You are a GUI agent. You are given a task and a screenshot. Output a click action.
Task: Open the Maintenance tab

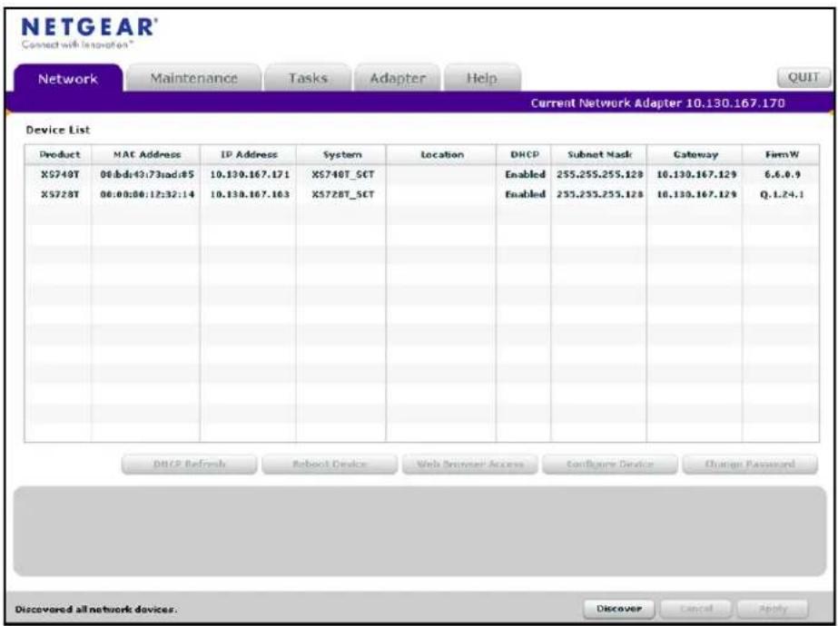pos(193,78)
